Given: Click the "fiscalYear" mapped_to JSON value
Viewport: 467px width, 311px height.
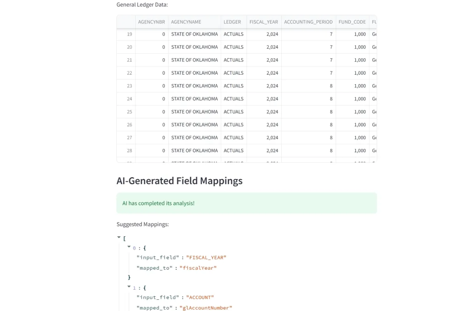Looking at the screenshot, I should [x=198, y=268].
